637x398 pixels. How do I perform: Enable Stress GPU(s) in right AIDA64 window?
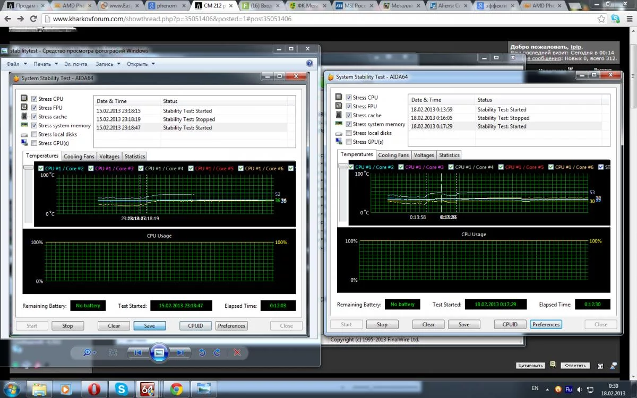(x=349, y=142)
